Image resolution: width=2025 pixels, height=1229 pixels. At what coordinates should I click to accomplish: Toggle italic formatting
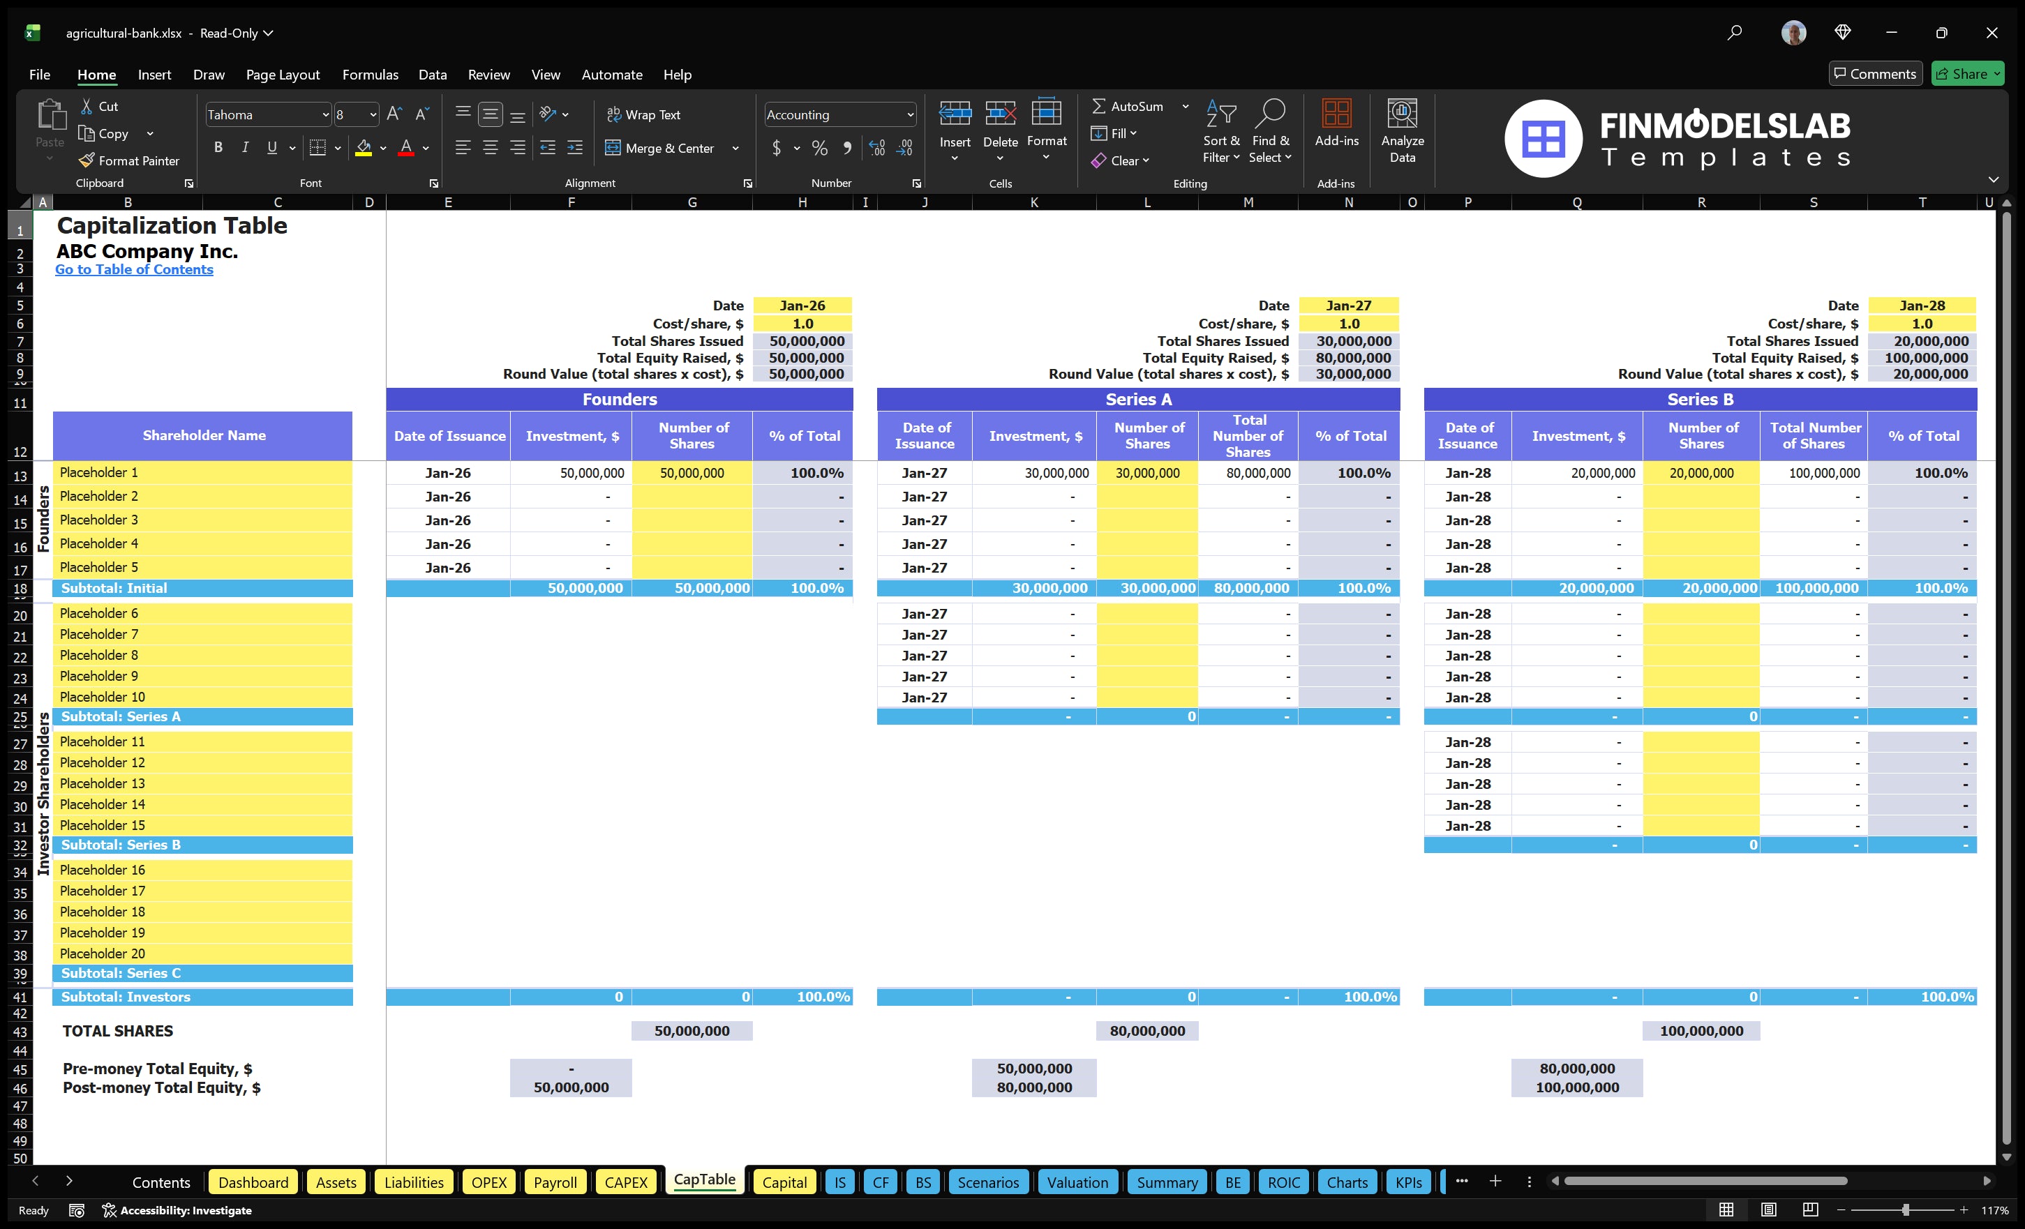pyautogui.click(x=244, y=148)
